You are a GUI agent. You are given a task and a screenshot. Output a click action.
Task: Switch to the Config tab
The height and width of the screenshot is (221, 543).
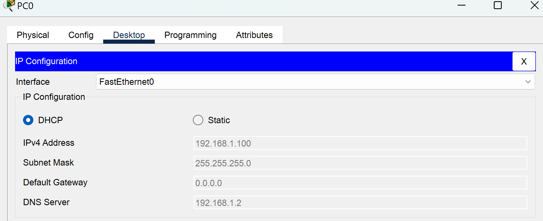pyautogui.click(x=81, y=35)
